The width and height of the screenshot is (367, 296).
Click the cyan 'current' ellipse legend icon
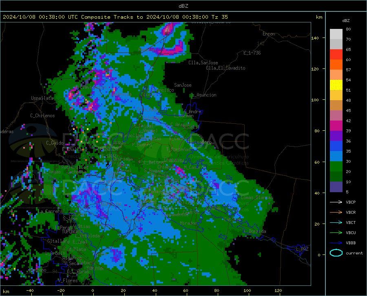pyautogui.click(x=336, y=253)
